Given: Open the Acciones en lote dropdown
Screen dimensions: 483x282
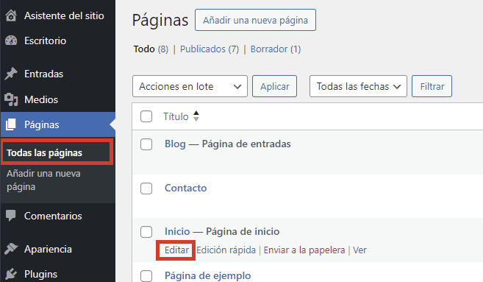Looking at the screenshot, I should pyautogui.click(x=190, y=86).
